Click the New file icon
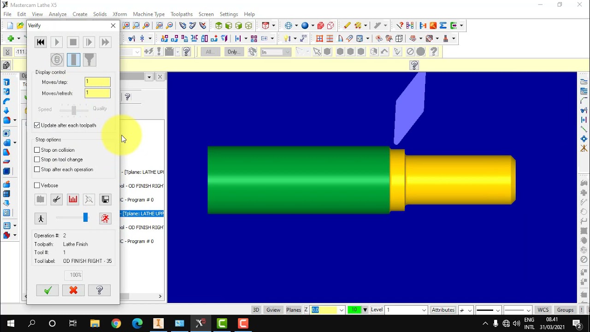The height and width of the screenshot is (332, 590). tap(10, 26)
